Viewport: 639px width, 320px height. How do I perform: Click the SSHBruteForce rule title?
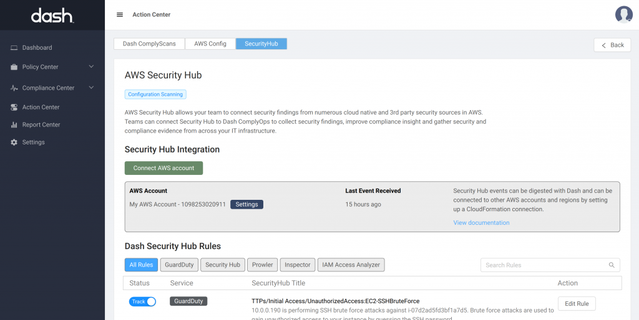[335, 301]
